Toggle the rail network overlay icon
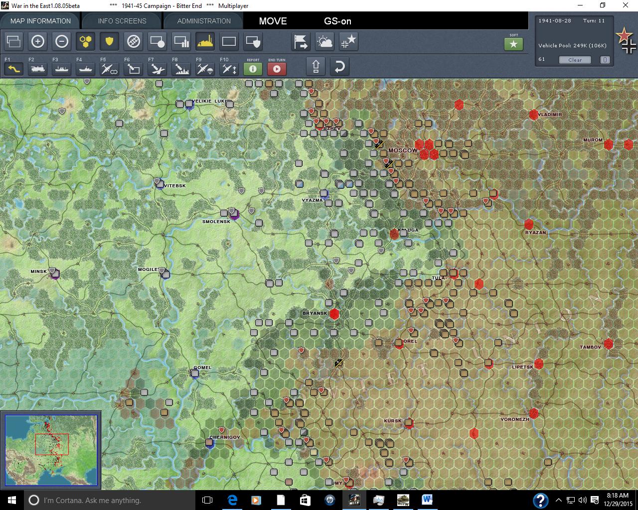This screenshot has height=510, width=638. (134, 41)
